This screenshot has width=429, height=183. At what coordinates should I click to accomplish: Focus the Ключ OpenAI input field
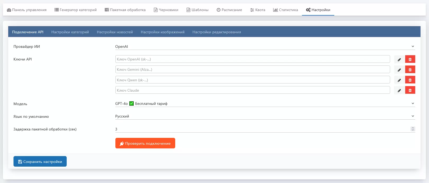coord(252,59)
